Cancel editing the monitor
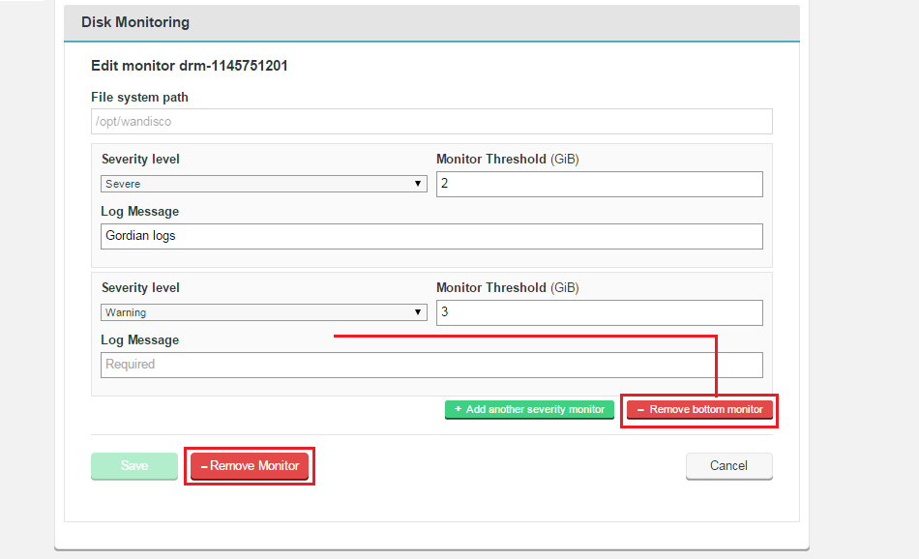 coord(729,466)
